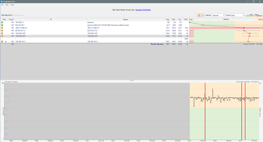Pause the trace with the orange pause button
The width and height of the screenshot is (263, 142).
pyautogui.click(x=199, y=15)
